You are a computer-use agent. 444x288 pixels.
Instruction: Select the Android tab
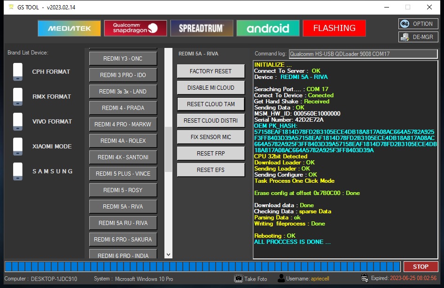click(x=268, y=28)
